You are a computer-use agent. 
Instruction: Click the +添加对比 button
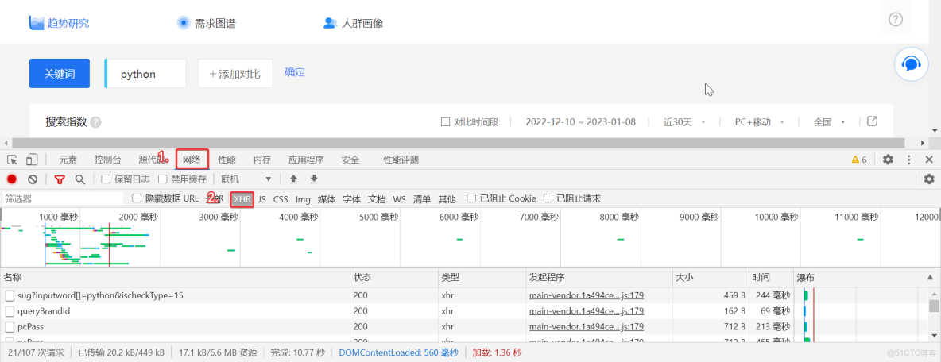tap(235, 74)
